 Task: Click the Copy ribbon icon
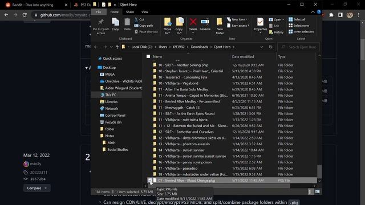[115, 22]
